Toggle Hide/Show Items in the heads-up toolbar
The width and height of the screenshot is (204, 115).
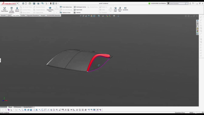pos(103,16)
